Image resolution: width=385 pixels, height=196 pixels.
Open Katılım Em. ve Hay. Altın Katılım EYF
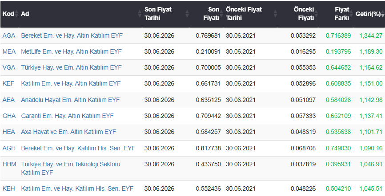71,83
